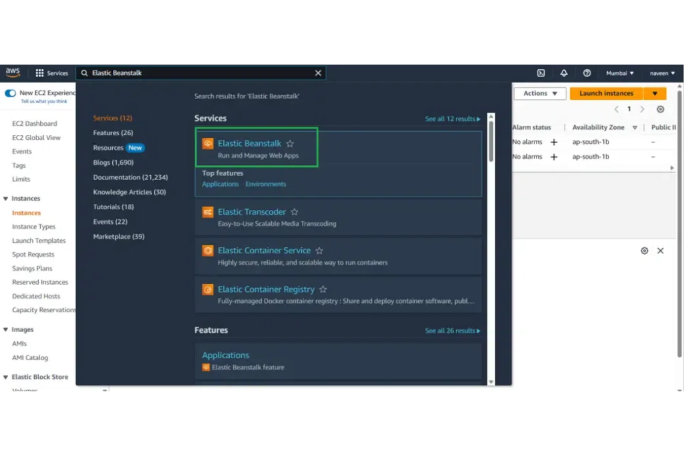
Task: Open the Services grid icon
Action: [x=40, y=73]
